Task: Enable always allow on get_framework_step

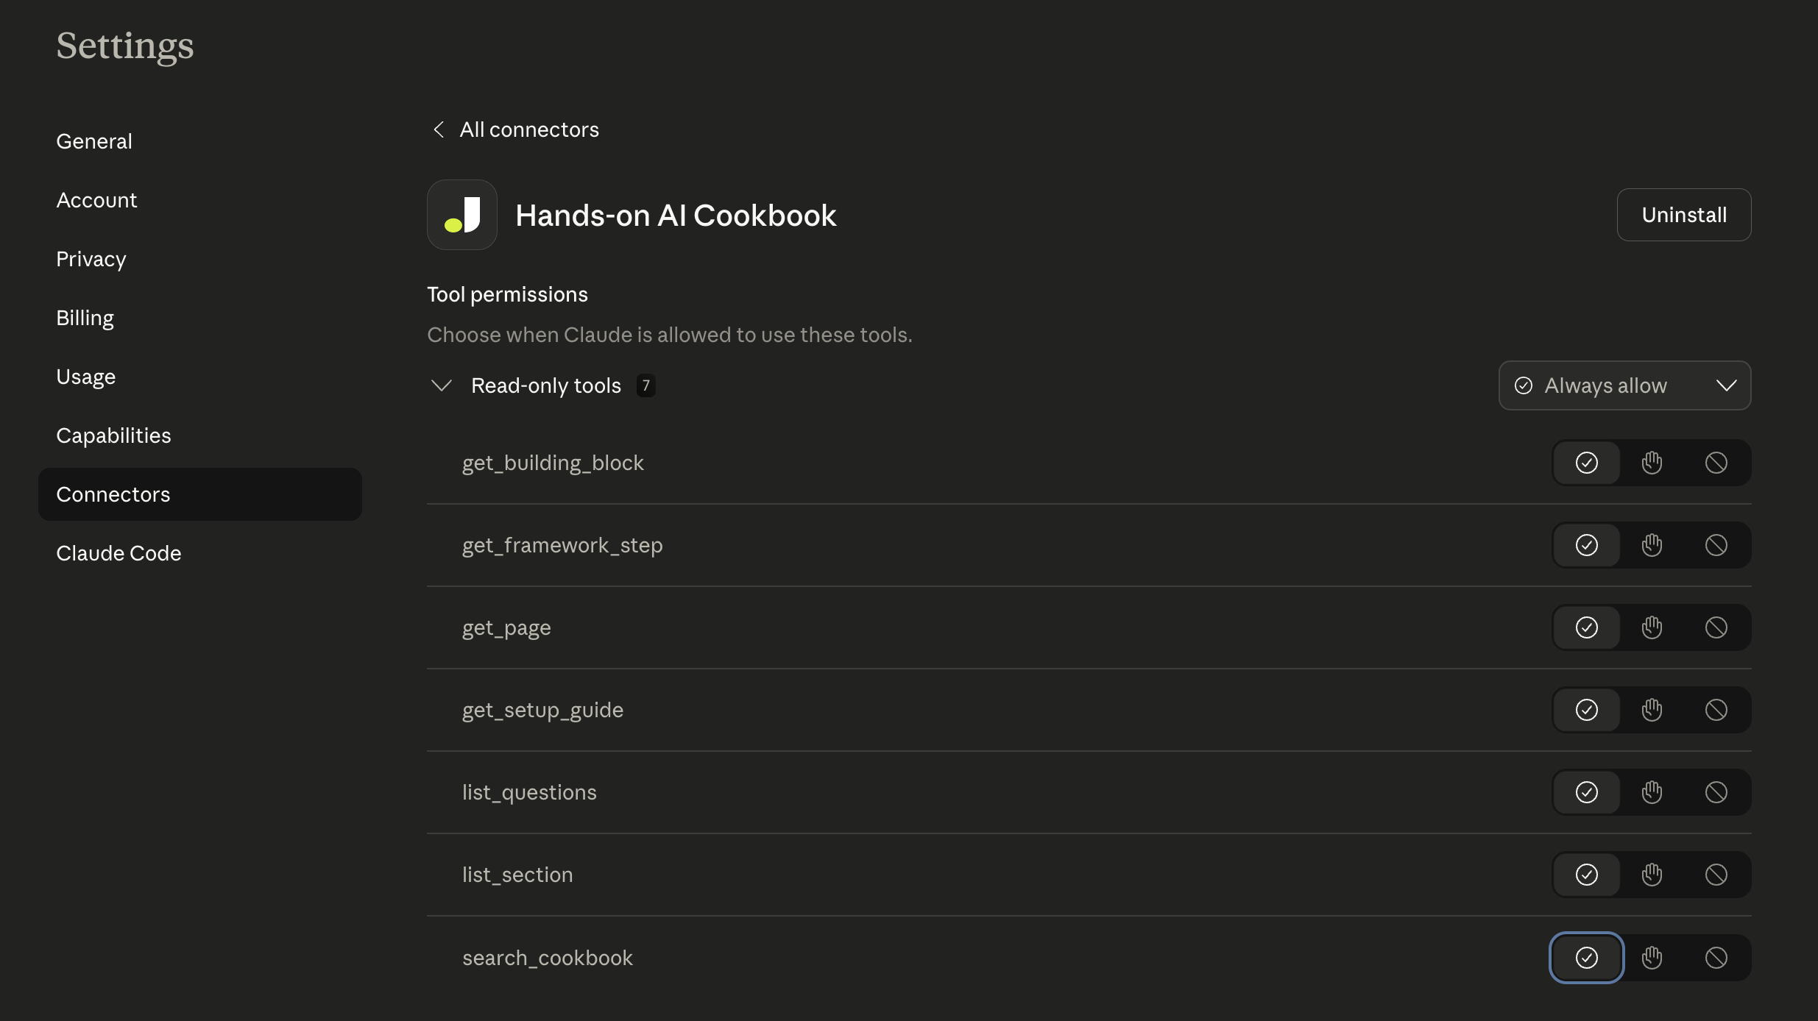Action: point(1586,545)
